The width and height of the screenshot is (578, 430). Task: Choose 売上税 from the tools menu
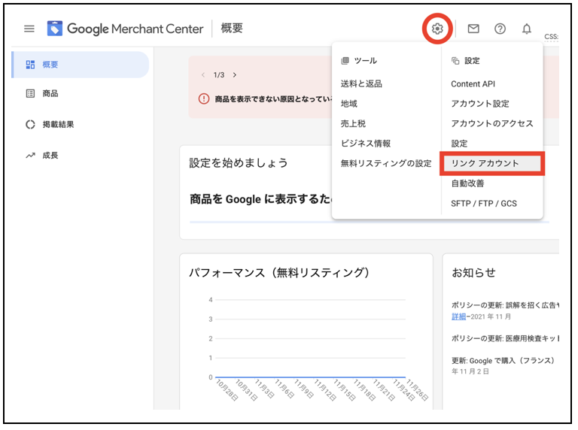click(x=353, y=123)
